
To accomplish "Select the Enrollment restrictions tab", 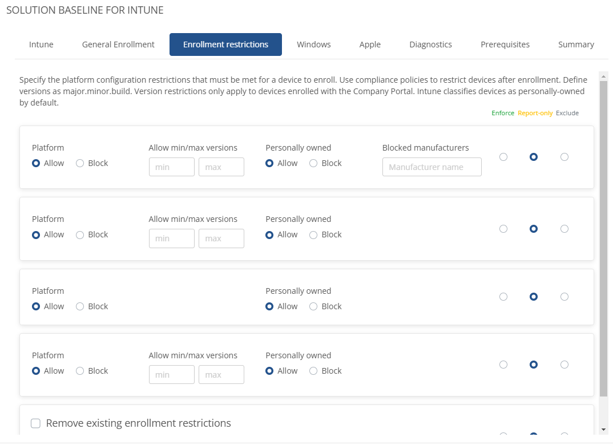I will [x=225, y=44].
